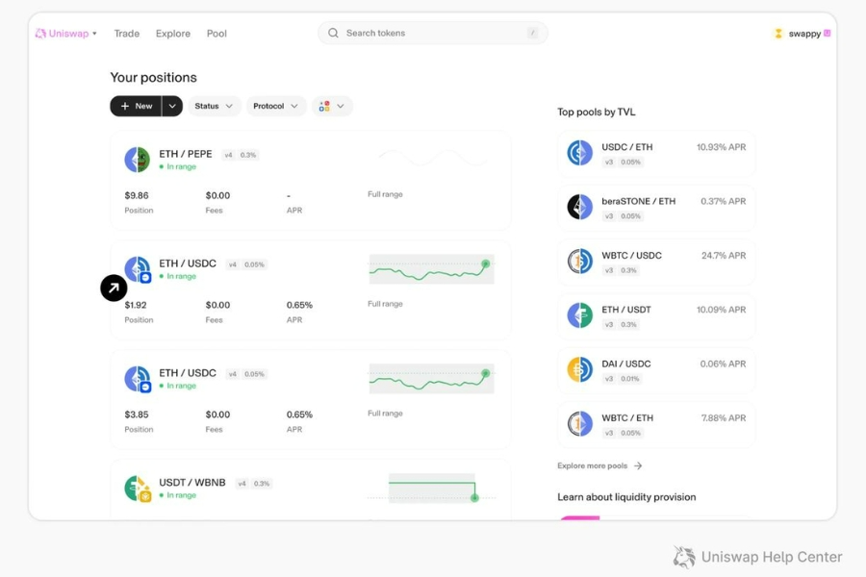866x577 pixels.
Task: Open the ETH / USDT top pool
Action: tap(656, 316)
